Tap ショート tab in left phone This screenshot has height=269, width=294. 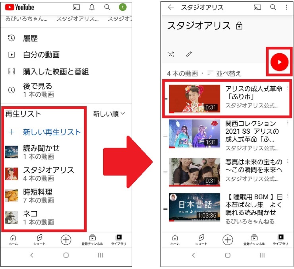coord(39,240)
